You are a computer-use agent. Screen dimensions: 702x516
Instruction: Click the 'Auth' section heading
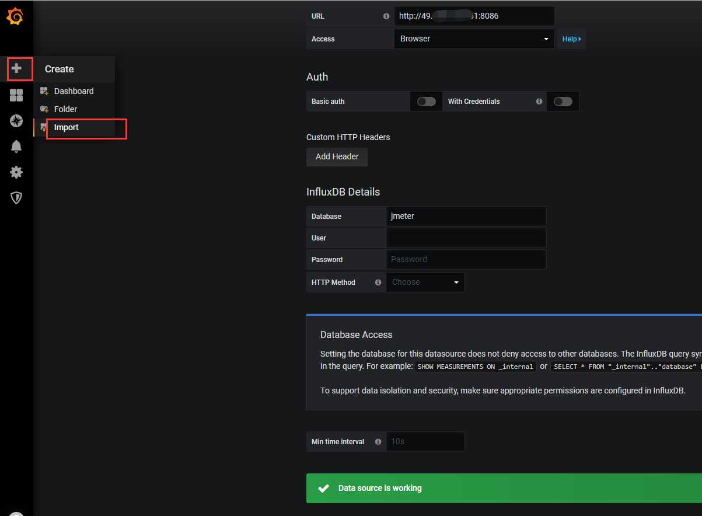(317, 77)
